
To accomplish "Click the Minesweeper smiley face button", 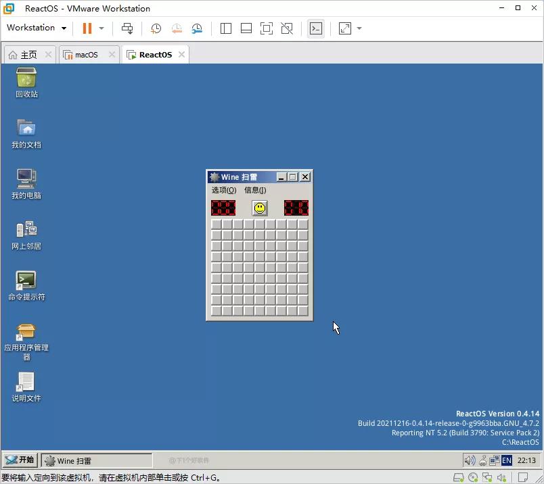I will [x=260, y=208].
